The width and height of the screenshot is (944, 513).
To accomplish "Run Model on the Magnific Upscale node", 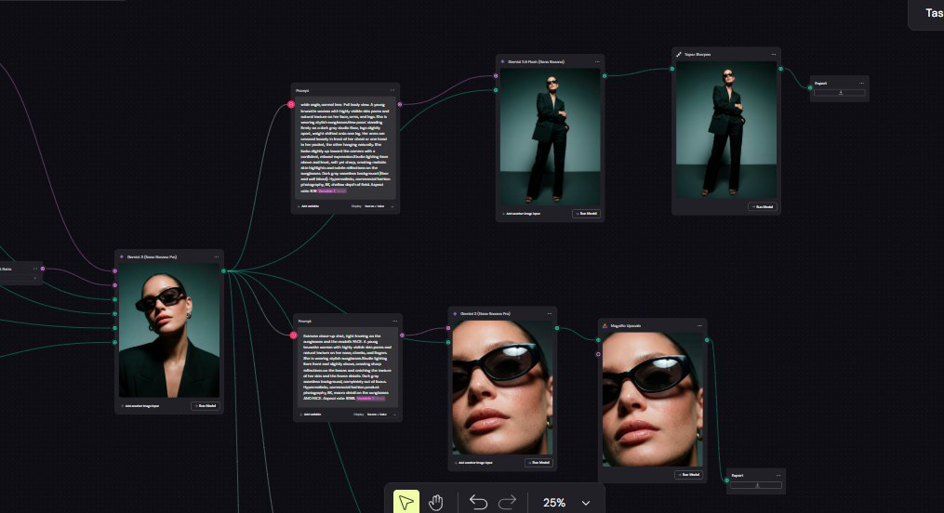I will point(688,474).
